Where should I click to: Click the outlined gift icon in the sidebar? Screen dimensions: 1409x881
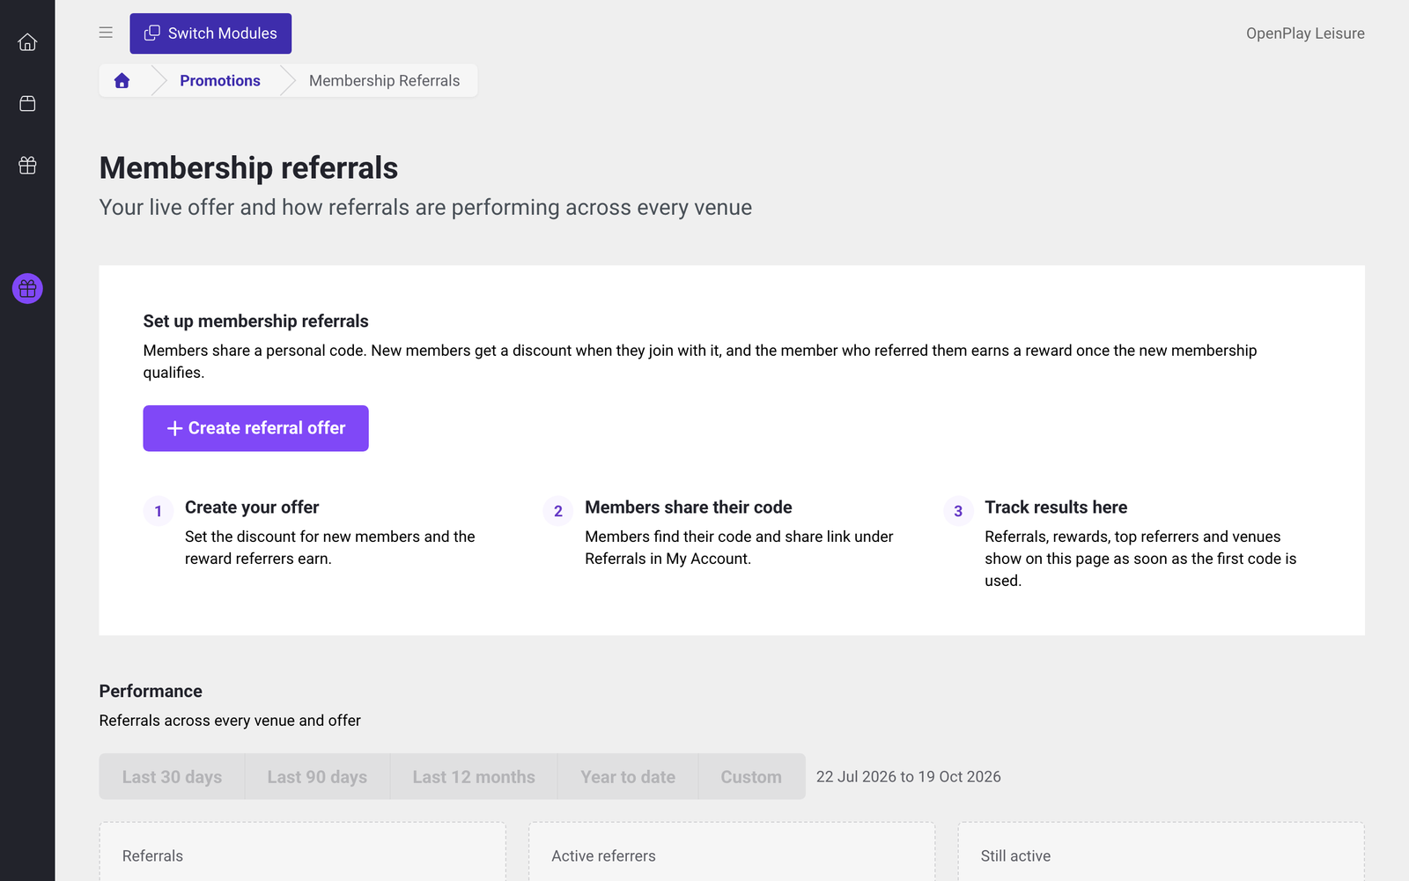pos(27,166)
